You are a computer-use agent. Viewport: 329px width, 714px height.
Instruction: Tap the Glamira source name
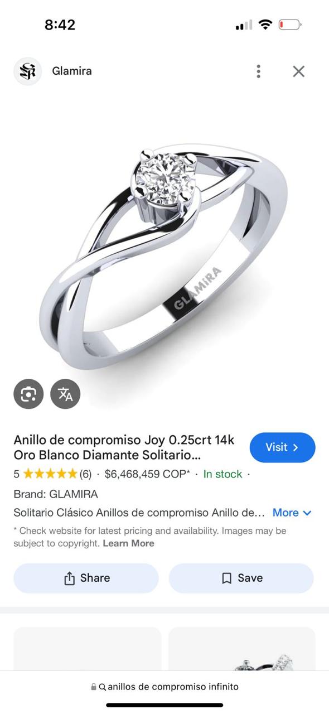click(72, 71)
